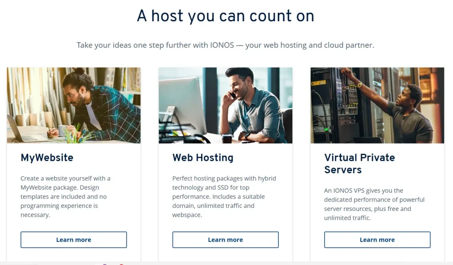
Task: Open the MyWebsite card photo
Action: pyautogui.click(x=74, y=105)
